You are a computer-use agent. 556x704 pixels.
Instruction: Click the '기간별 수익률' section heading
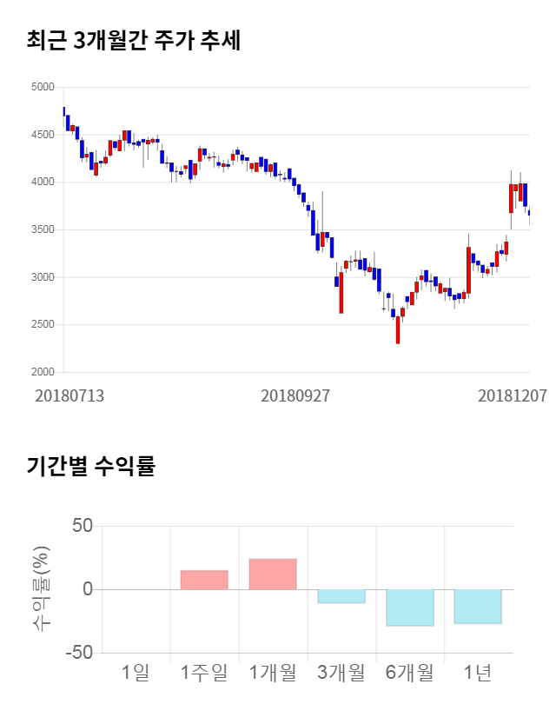pyautogui.click(x=90, y=465)
